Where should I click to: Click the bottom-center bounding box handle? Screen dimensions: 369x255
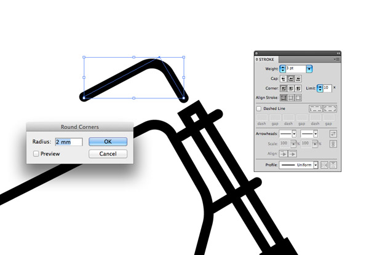tap(133, 98)
